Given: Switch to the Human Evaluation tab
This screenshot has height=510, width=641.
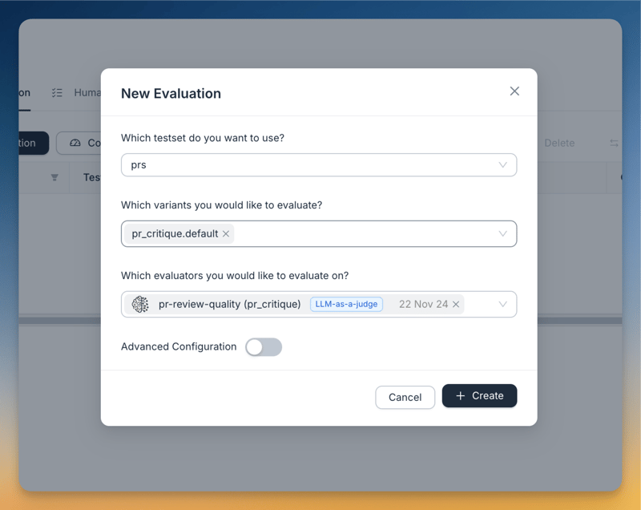Looking at the screenshot, I should 88,92.
